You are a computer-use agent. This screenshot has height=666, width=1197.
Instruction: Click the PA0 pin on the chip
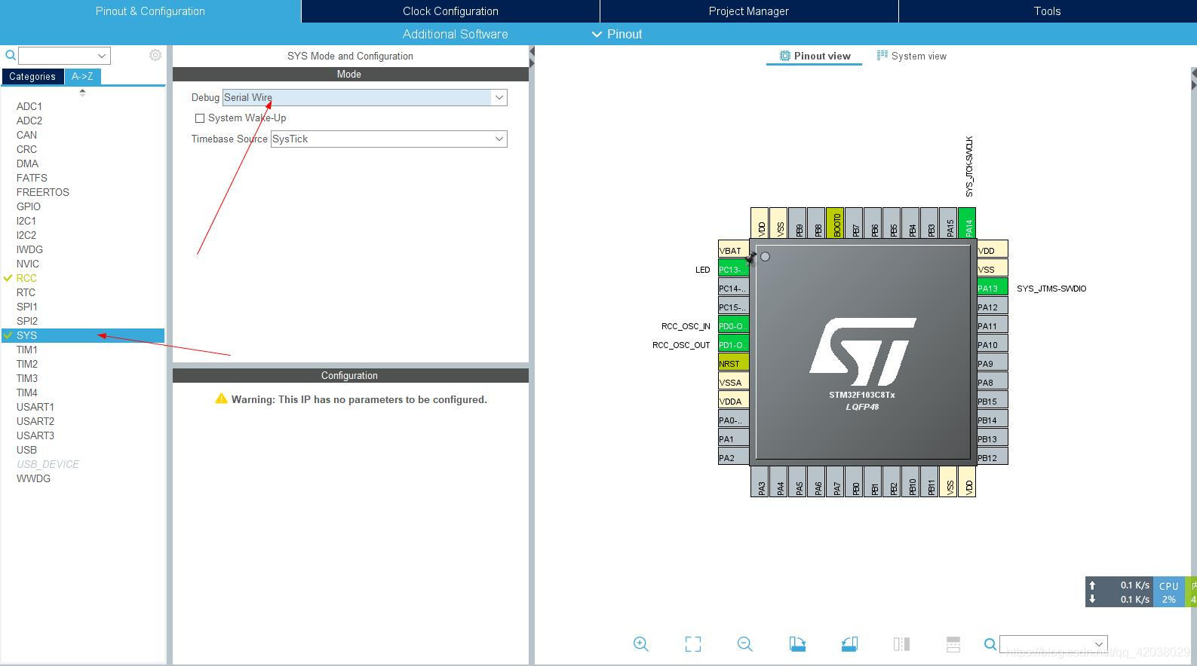point(733,420)
